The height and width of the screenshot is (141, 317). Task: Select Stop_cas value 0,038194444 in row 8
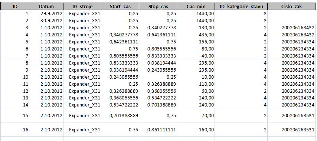tap(158, 63)
